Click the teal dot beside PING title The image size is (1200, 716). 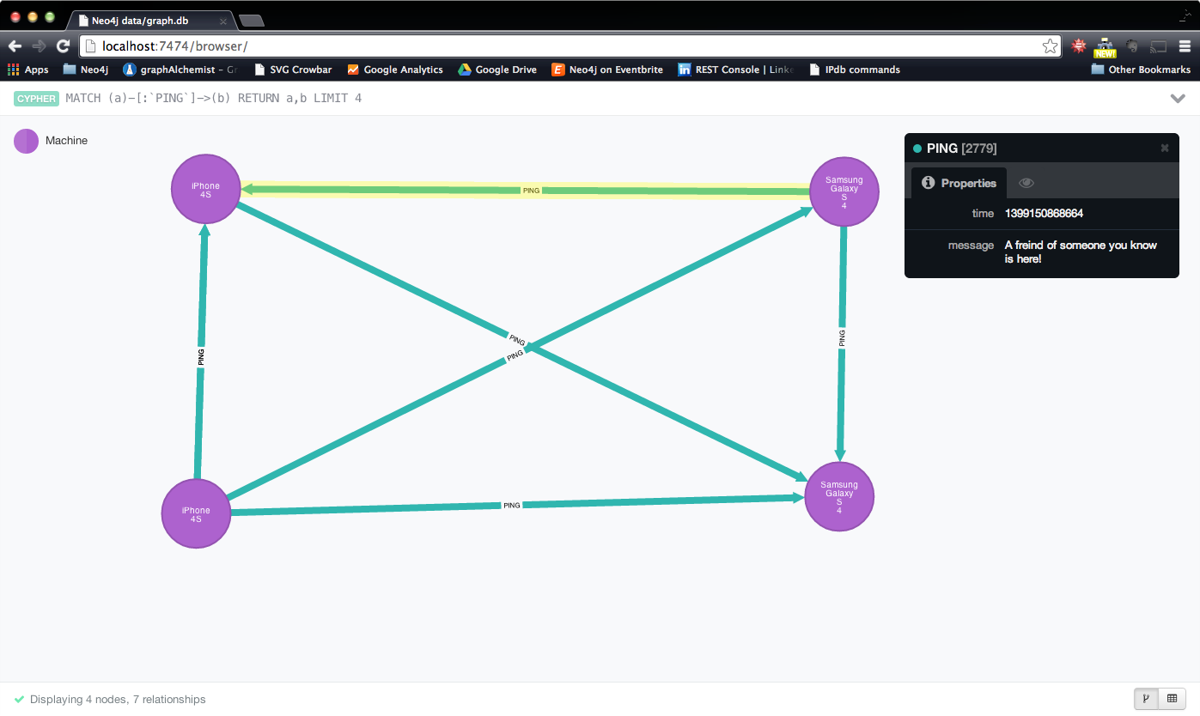[x=917, y=149]
